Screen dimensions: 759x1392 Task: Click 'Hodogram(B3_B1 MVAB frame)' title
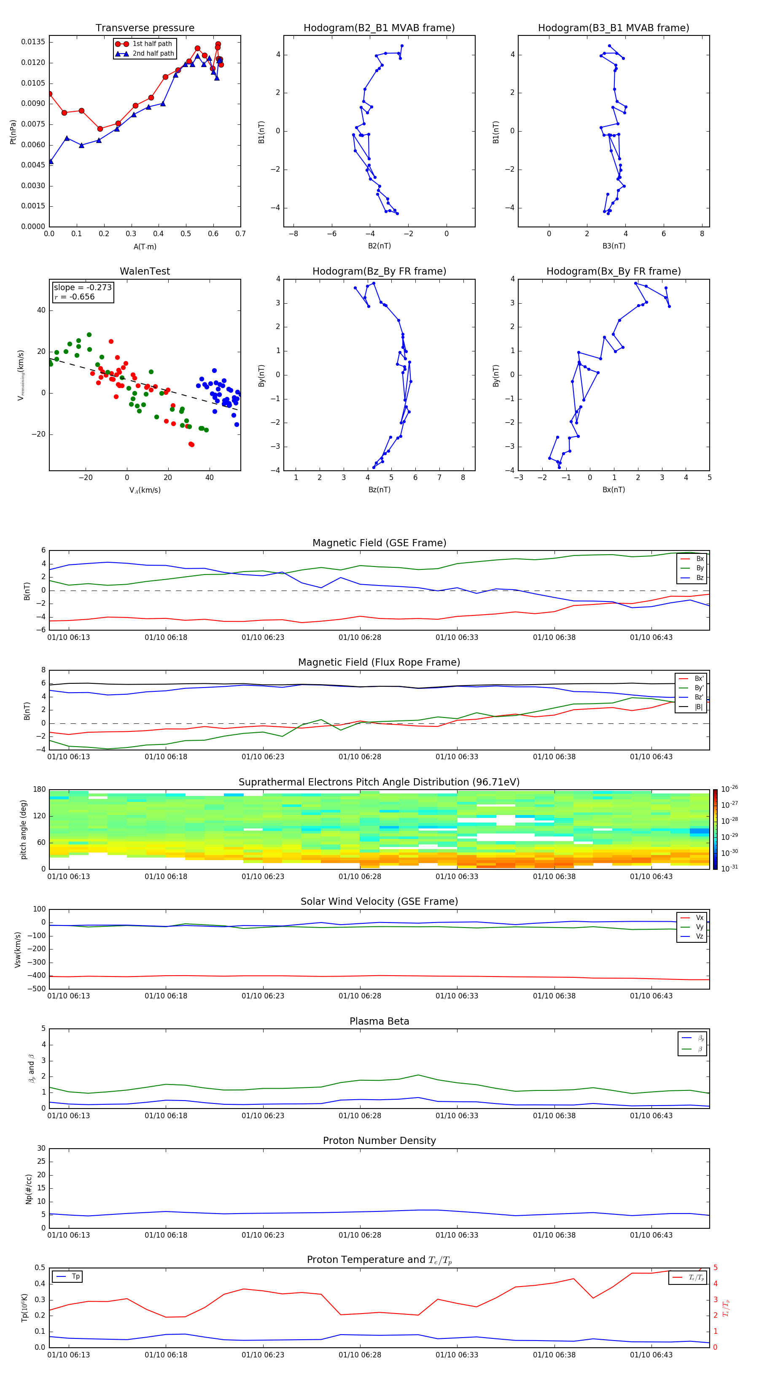coord(614,28)
